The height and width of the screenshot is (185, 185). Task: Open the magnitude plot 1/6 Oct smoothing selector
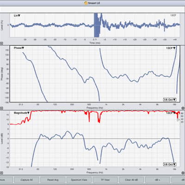click(x=170, y=164)
